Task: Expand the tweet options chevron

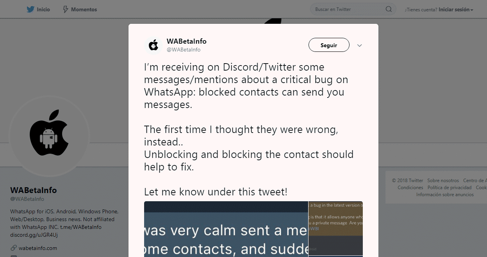Action: pyautogui.click(x=360, y=45)
